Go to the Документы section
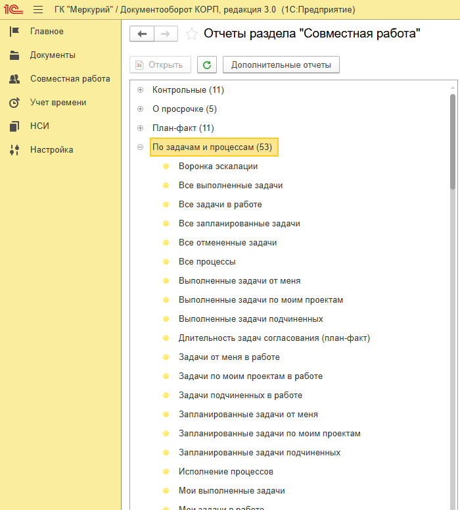 (53, 55)
